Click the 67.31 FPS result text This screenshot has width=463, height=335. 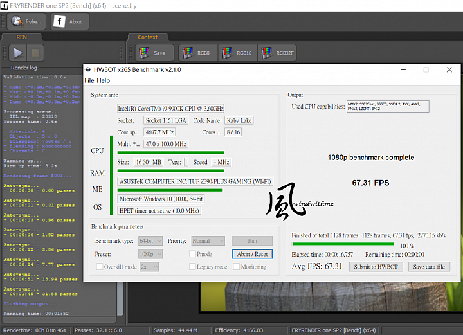coord(370,183)
